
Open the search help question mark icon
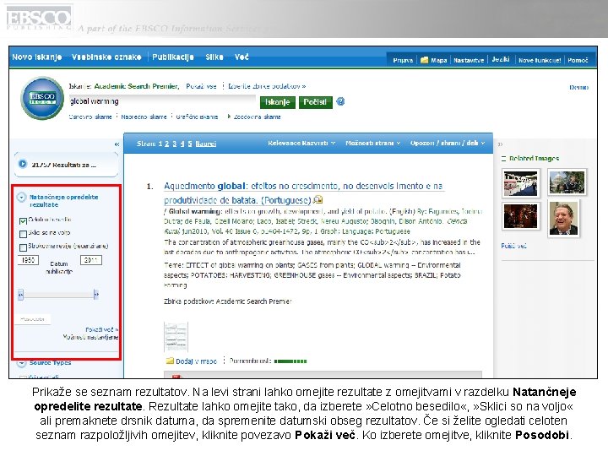340,101
